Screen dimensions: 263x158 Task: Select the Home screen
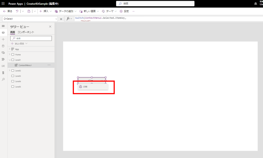(x=18, y=54)
